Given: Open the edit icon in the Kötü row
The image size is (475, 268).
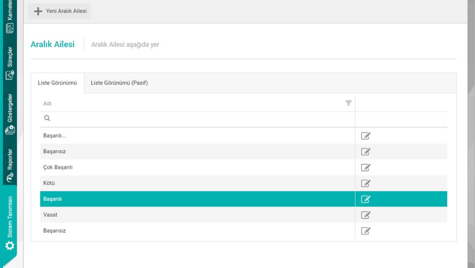Looking at the screenshot, I should point(365,183).
